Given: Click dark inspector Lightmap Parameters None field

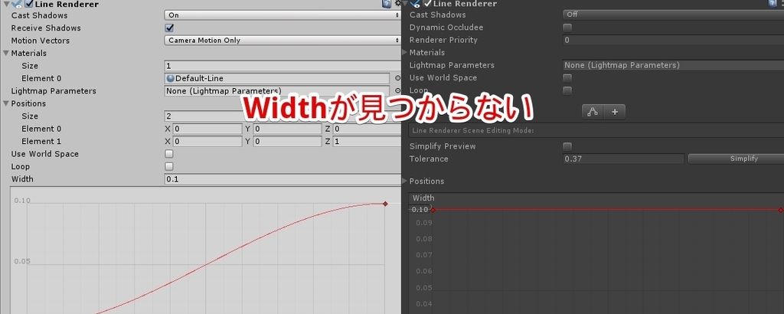Looking at the screenshot, I should pyautogui.click(x=673, y=65).
